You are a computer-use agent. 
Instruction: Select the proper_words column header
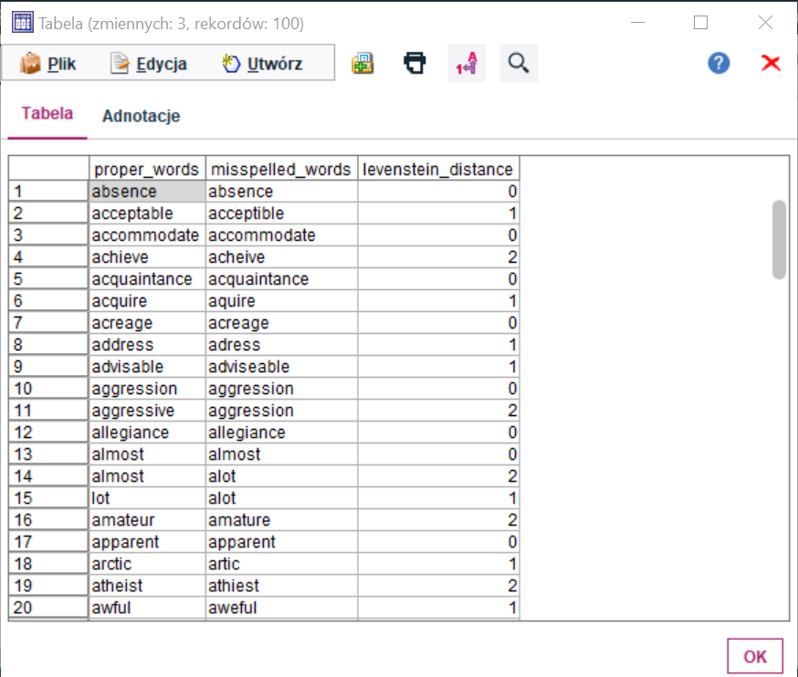(147, 169)
